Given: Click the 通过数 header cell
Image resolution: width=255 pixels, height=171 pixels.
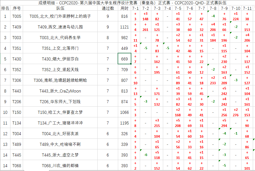Looking at the screenshot, I should pyautogui.click(x=108, y=8).
